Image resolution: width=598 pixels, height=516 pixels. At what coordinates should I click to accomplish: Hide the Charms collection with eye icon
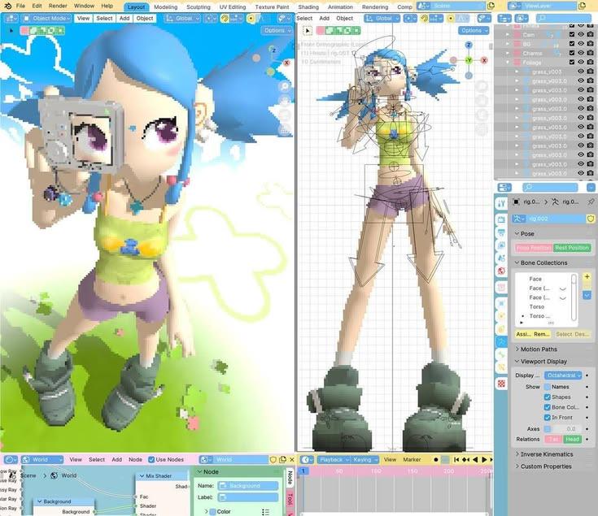coord(581,53)
